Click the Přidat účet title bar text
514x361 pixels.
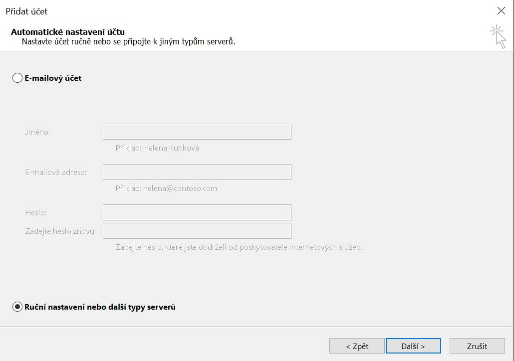coord(26,11)
